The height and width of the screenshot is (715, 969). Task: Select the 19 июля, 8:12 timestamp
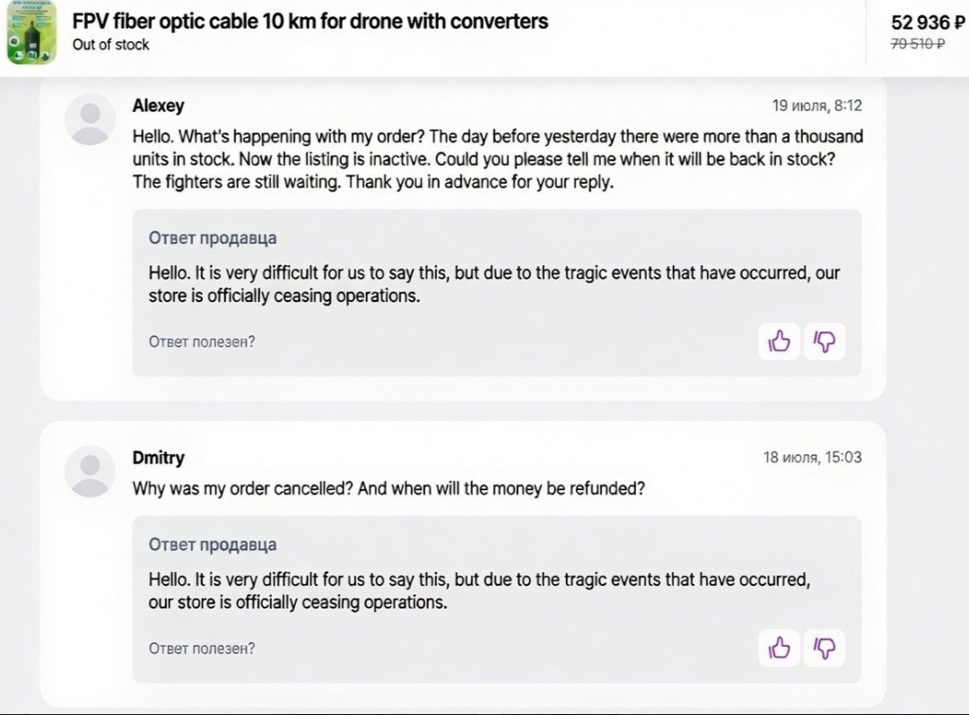tap(817, 106)
